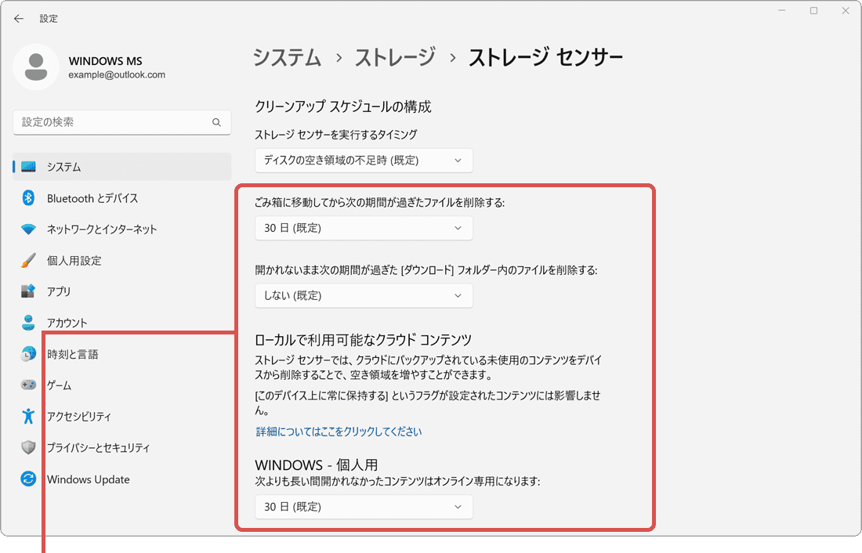This screenshot has height=553, width=862.
Task: Click the アクセシビリティ figure icon
Action: click(x=29, y=417)
